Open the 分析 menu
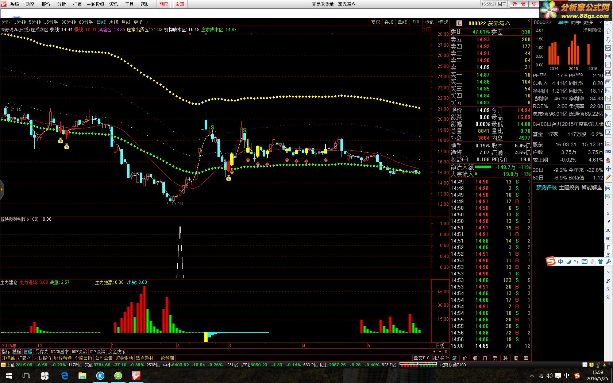The width and height of the screenshot is (613, 383). [x=61, y=4]
